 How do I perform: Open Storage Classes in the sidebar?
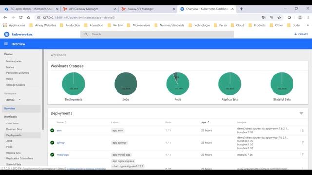click(x=16, y=85)
